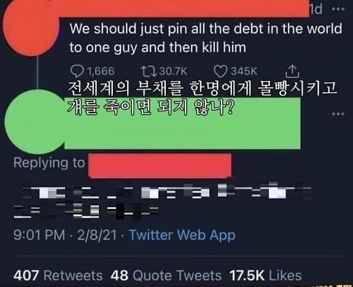Image resolution: width=353 pixels, height=287 pixels.
Task: Click the red redacted author name bar at top
Action: [184, 8]
